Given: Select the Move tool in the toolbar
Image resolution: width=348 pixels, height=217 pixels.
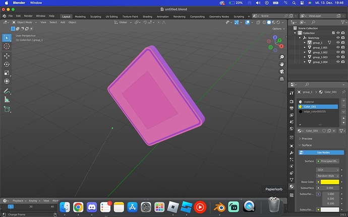Looking at the screenshot, I should point(7,55).
